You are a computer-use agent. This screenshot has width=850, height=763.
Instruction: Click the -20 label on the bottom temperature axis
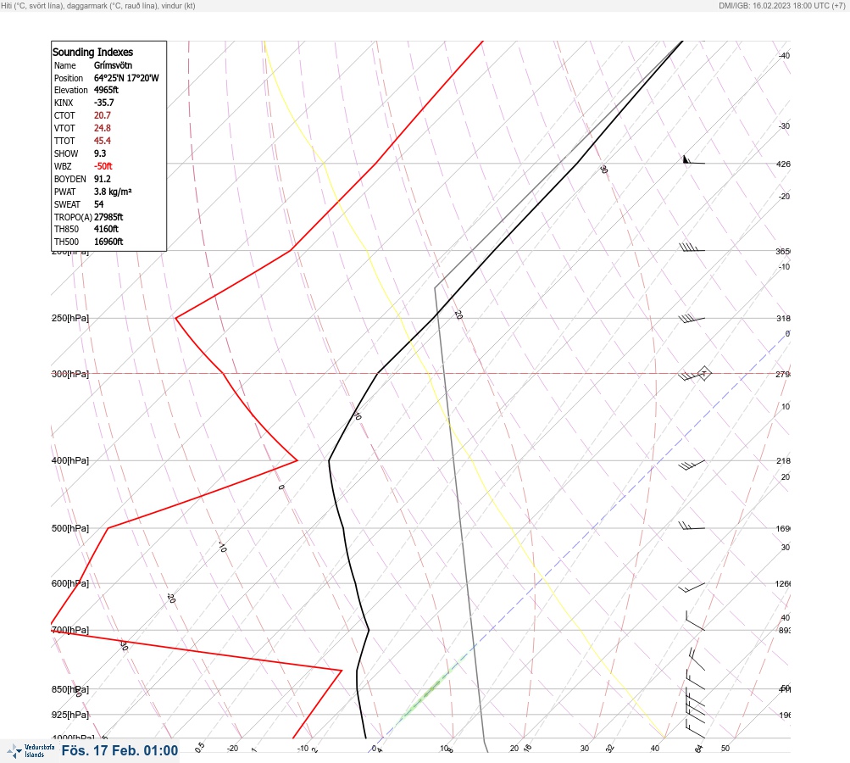[232, 749]
